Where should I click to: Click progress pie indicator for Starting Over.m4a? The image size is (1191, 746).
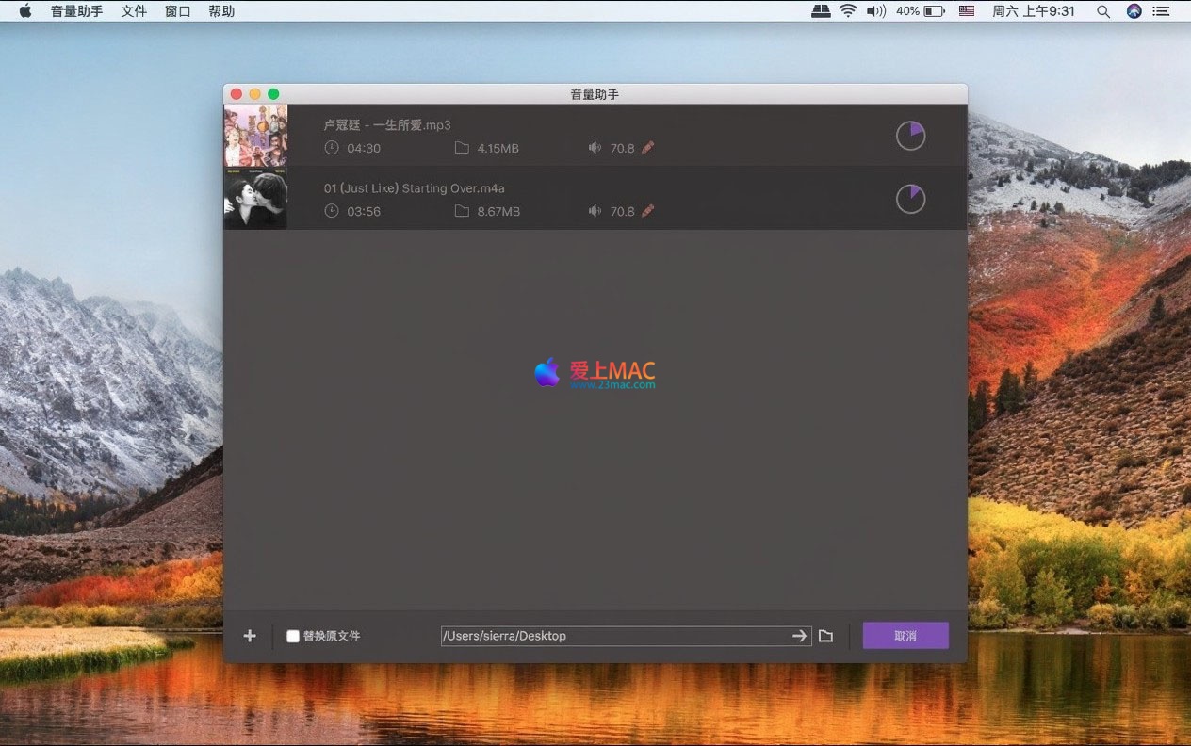click(x=910, y=199)
